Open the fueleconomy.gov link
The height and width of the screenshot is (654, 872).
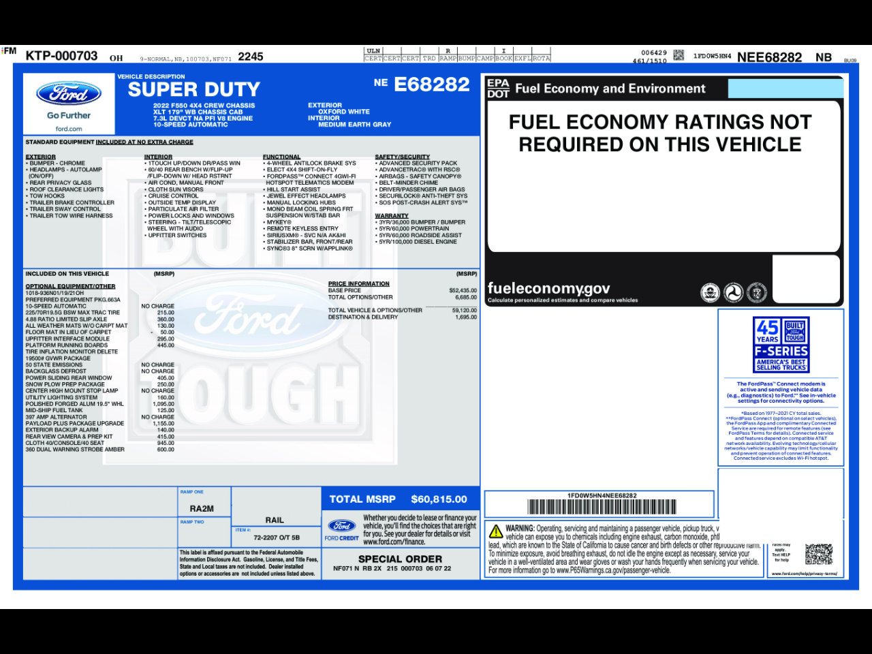548,288
